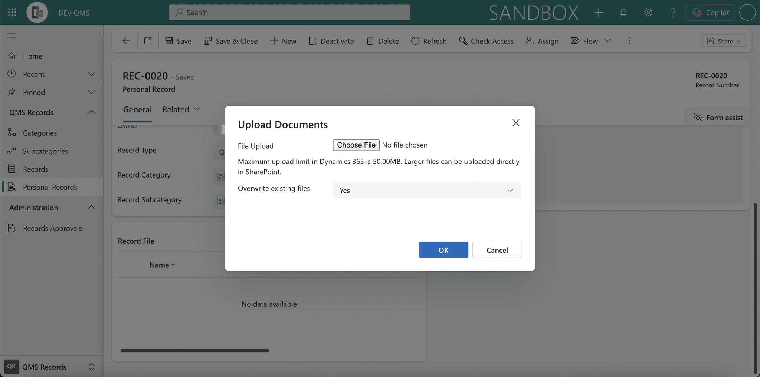760x377 pixels.
Task: Expand the Pinned list chevron
Action: (91, 92)
